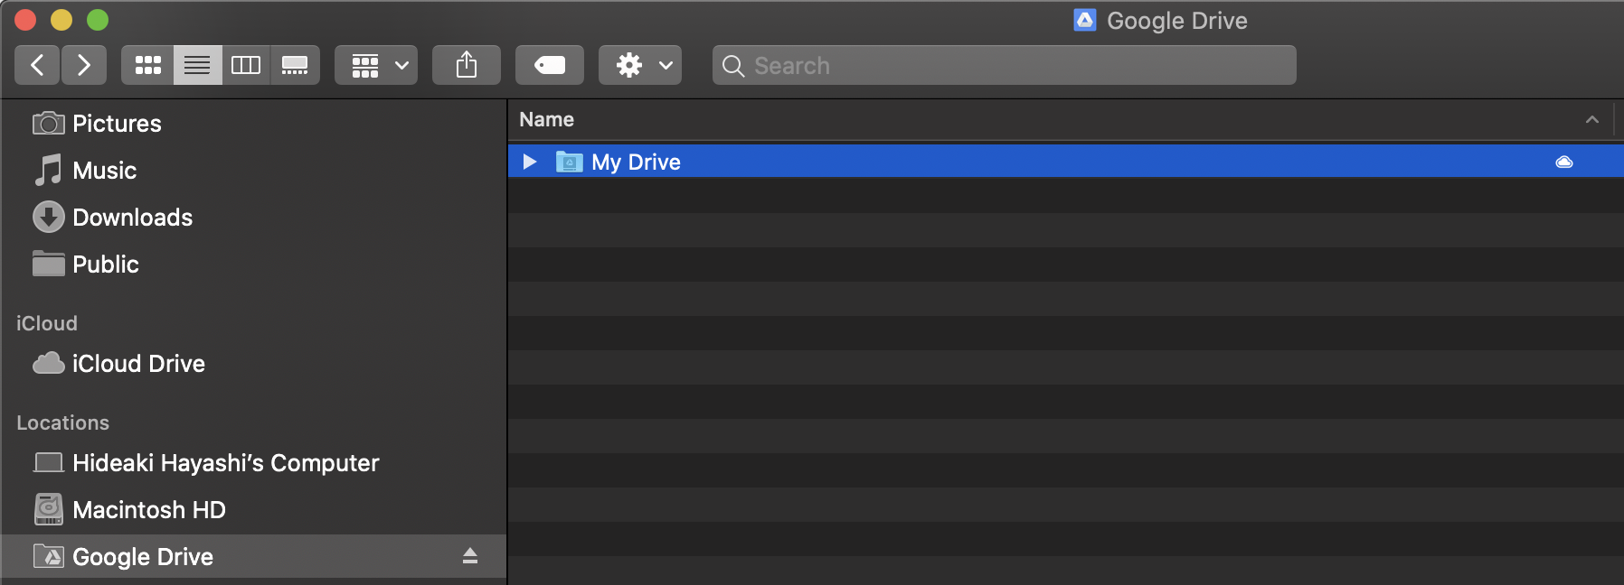Switch to list view
1624x585 pixels.
[x=197, y=65]
